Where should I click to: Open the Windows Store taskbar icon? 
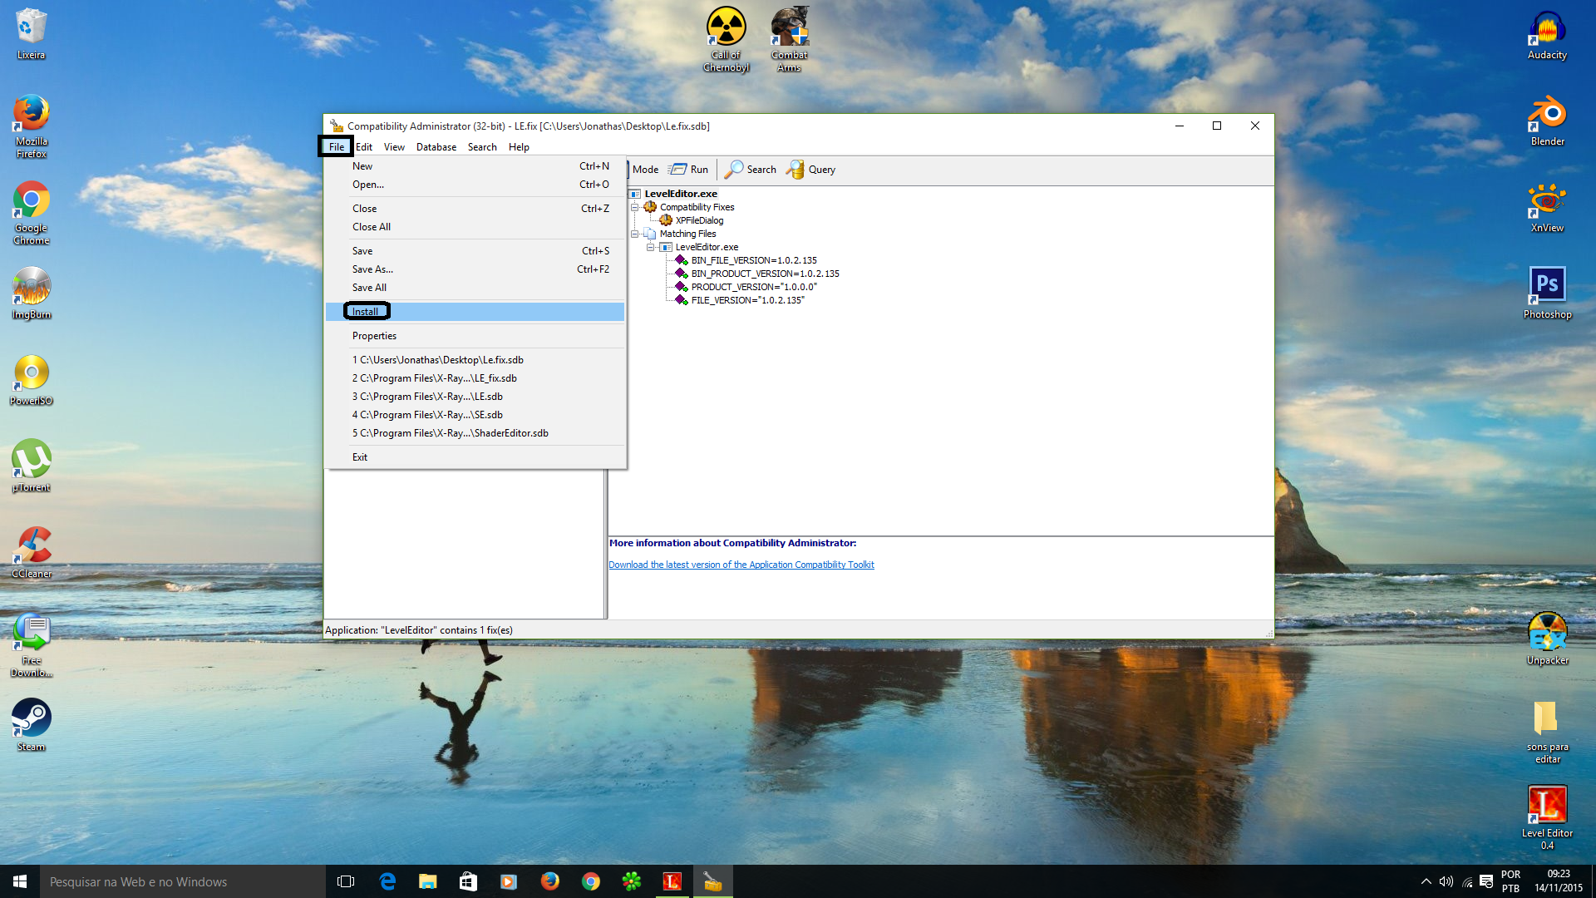tap(469, 881)
